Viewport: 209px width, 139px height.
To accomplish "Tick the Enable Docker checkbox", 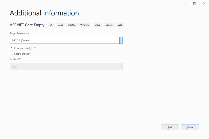I will [11, 53].
